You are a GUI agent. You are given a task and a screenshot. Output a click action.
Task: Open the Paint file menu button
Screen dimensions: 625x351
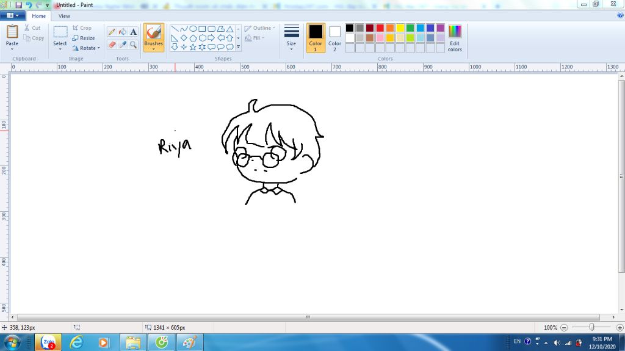(13, 15)
